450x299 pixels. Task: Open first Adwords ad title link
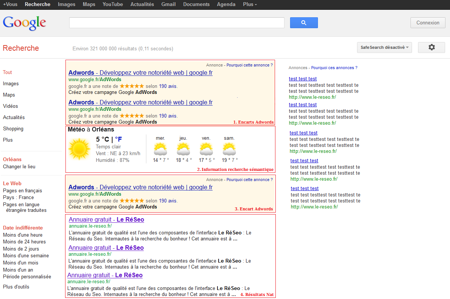click(140, 73)
